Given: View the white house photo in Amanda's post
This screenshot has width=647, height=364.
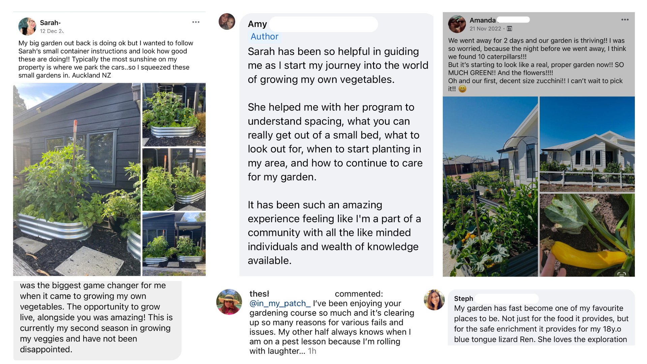Looking at the screenshot, I should click(587, 144).
